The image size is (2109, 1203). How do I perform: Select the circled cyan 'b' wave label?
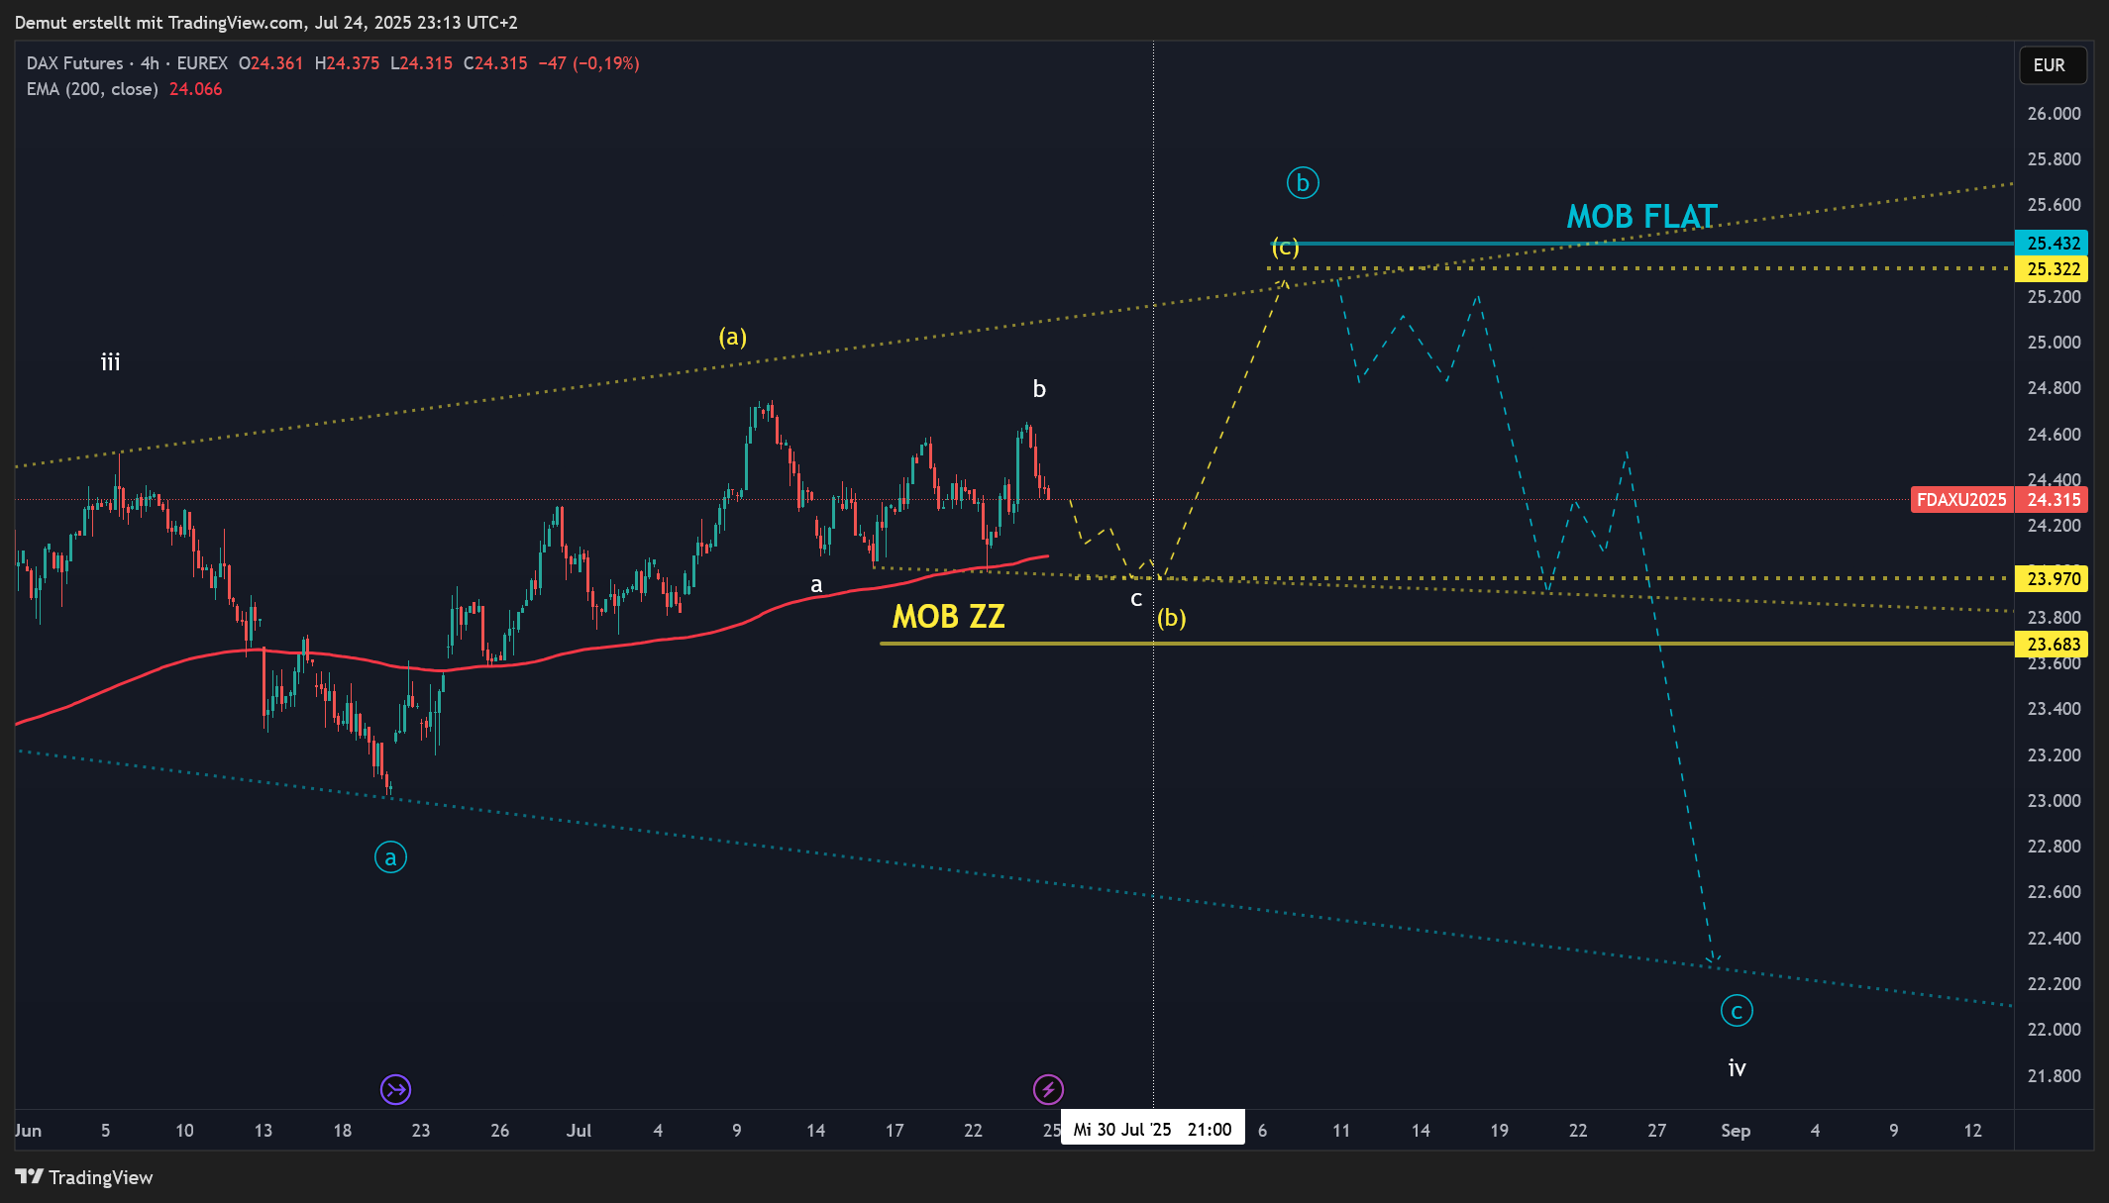tap(1303, 183)
